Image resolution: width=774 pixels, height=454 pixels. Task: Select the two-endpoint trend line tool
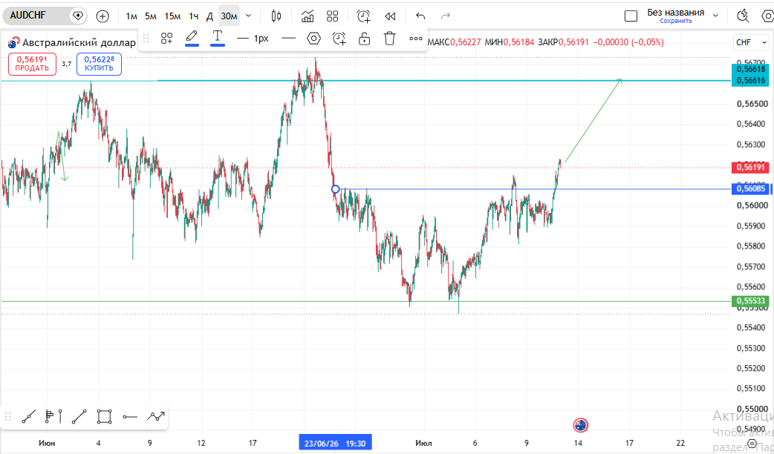(x=79, y=417)
